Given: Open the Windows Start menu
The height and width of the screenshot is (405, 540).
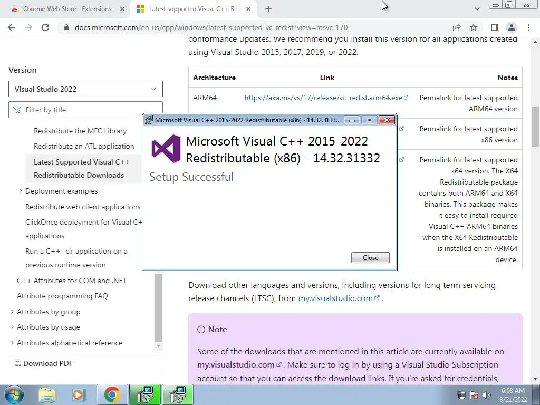Looking at the screenshot, I should tap(14, 394).
